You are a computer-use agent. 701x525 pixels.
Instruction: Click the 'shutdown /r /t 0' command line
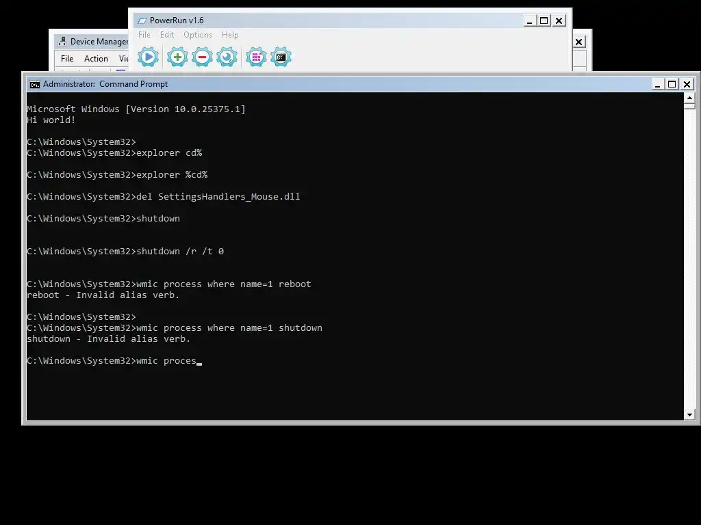pos(125,252)
